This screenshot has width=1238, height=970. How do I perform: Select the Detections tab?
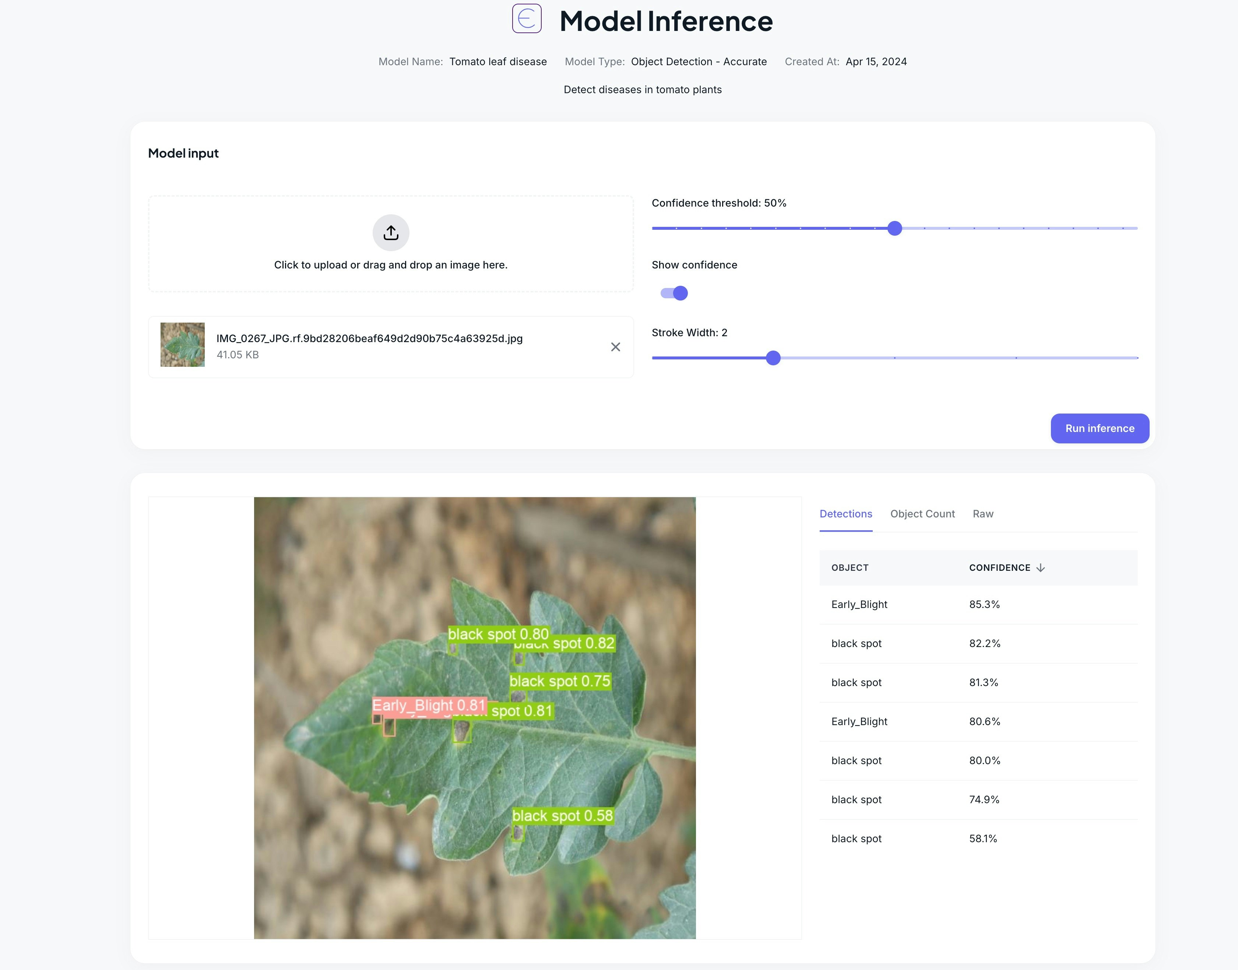845,514
